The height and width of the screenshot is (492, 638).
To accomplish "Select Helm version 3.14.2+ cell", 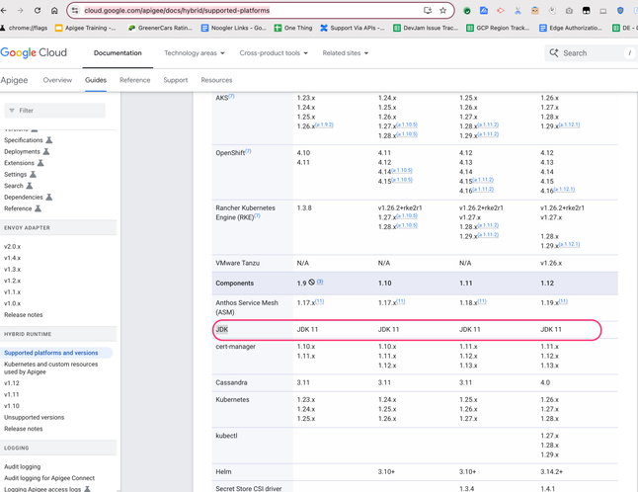I will coord(552,472).
